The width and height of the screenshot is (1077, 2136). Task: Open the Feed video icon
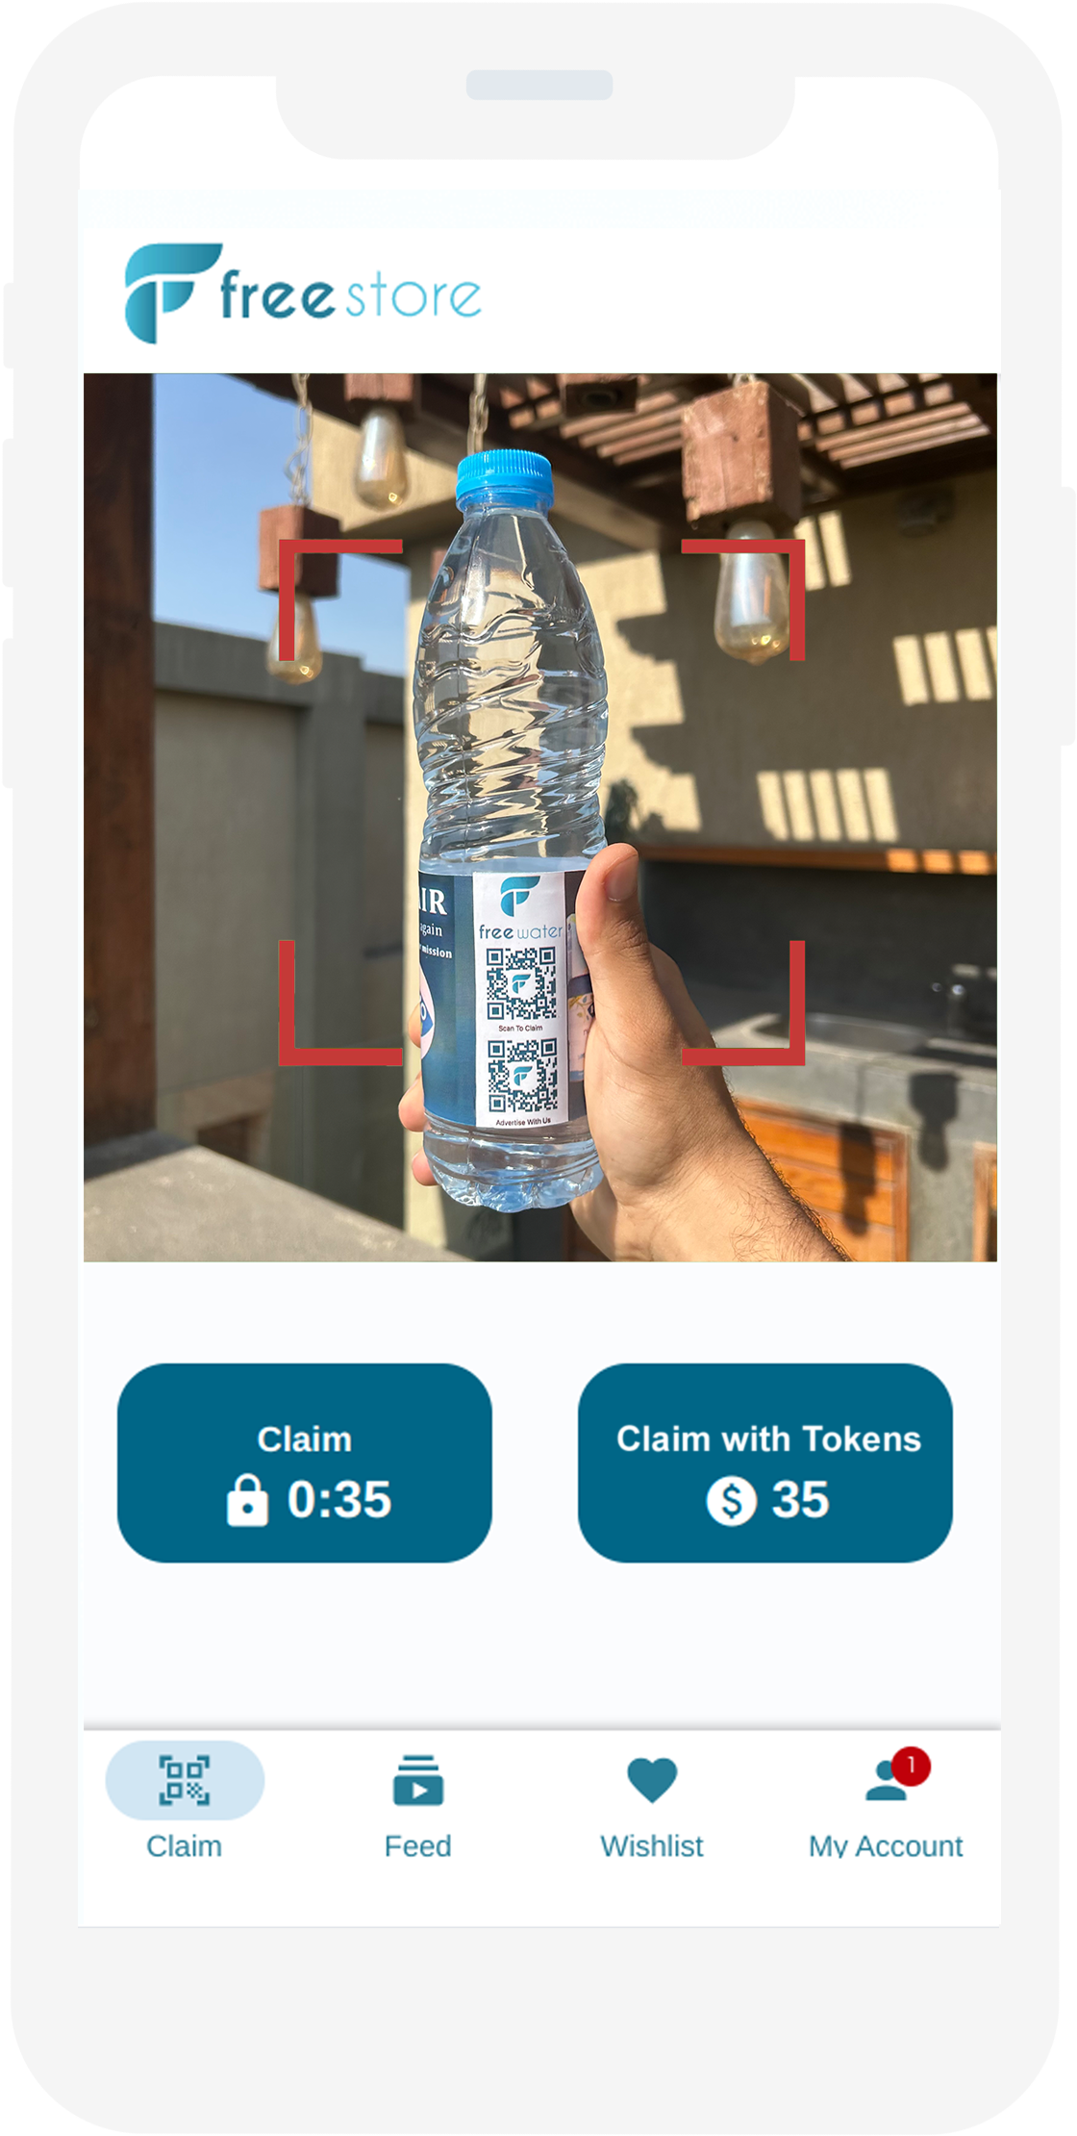click(x=418, y=1780)
